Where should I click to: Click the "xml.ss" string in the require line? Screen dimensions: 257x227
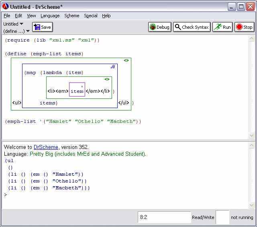click(x=62, y=40)
